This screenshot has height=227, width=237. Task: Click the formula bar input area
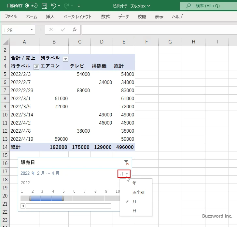pyautogui.click(x=159, y=30)
